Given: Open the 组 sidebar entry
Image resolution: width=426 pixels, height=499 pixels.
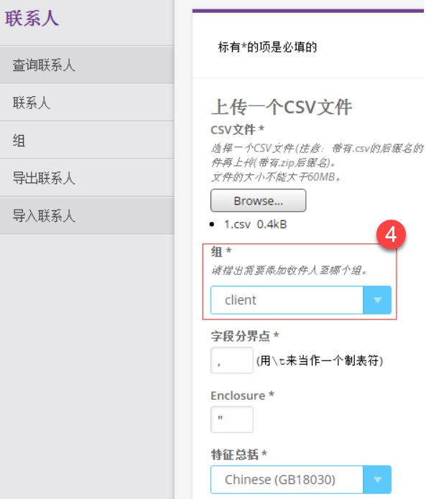Looking at the screenshot, I should (x=87, y=140).
